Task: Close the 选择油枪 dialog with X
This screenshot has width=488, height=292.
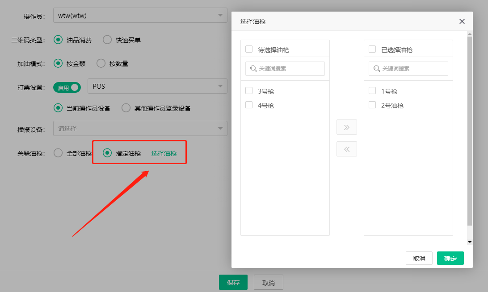Action: point(462,21)
